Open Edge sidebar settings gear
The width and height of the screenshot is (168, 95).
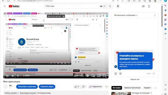pos(165,94)
